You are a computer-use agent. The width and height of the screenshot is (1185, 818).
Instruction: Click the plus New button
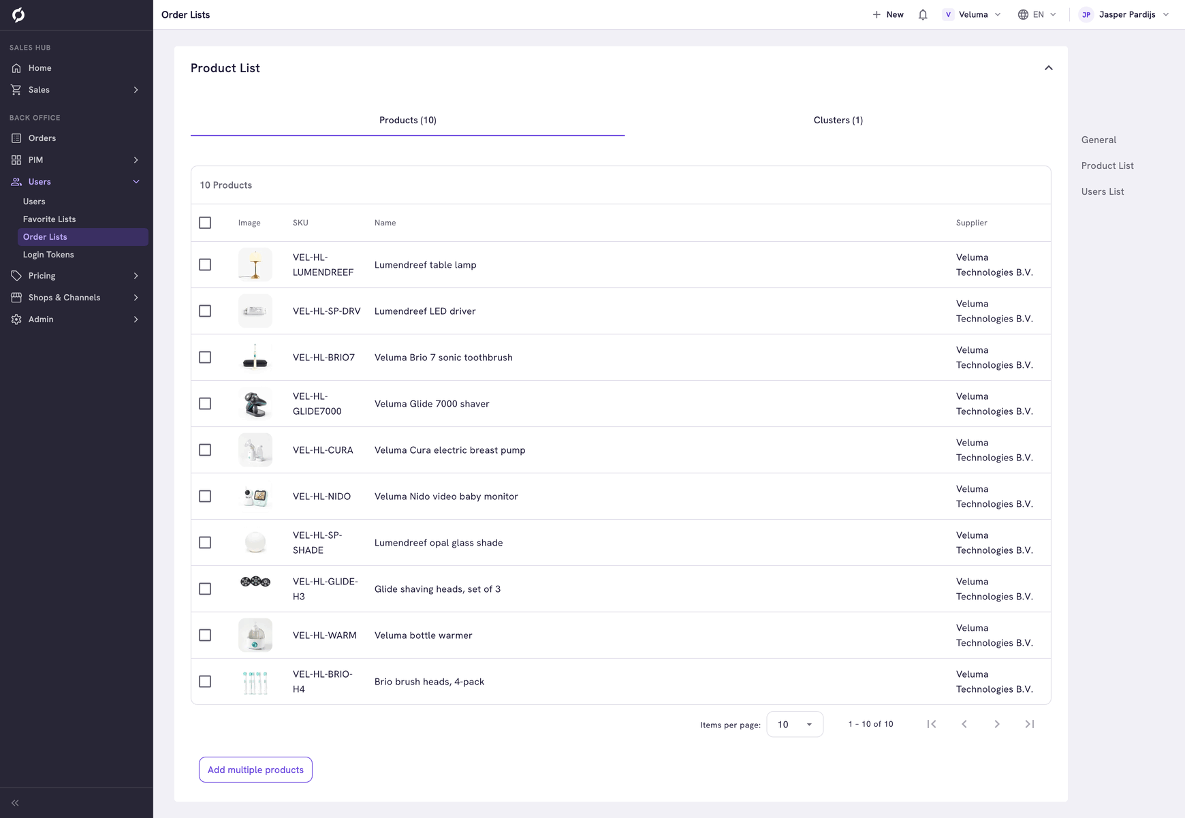pos(888,14)
